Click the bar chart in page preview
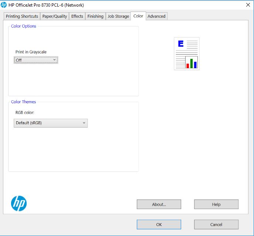Screen dimensions: 254x236 tap(192, 63)
